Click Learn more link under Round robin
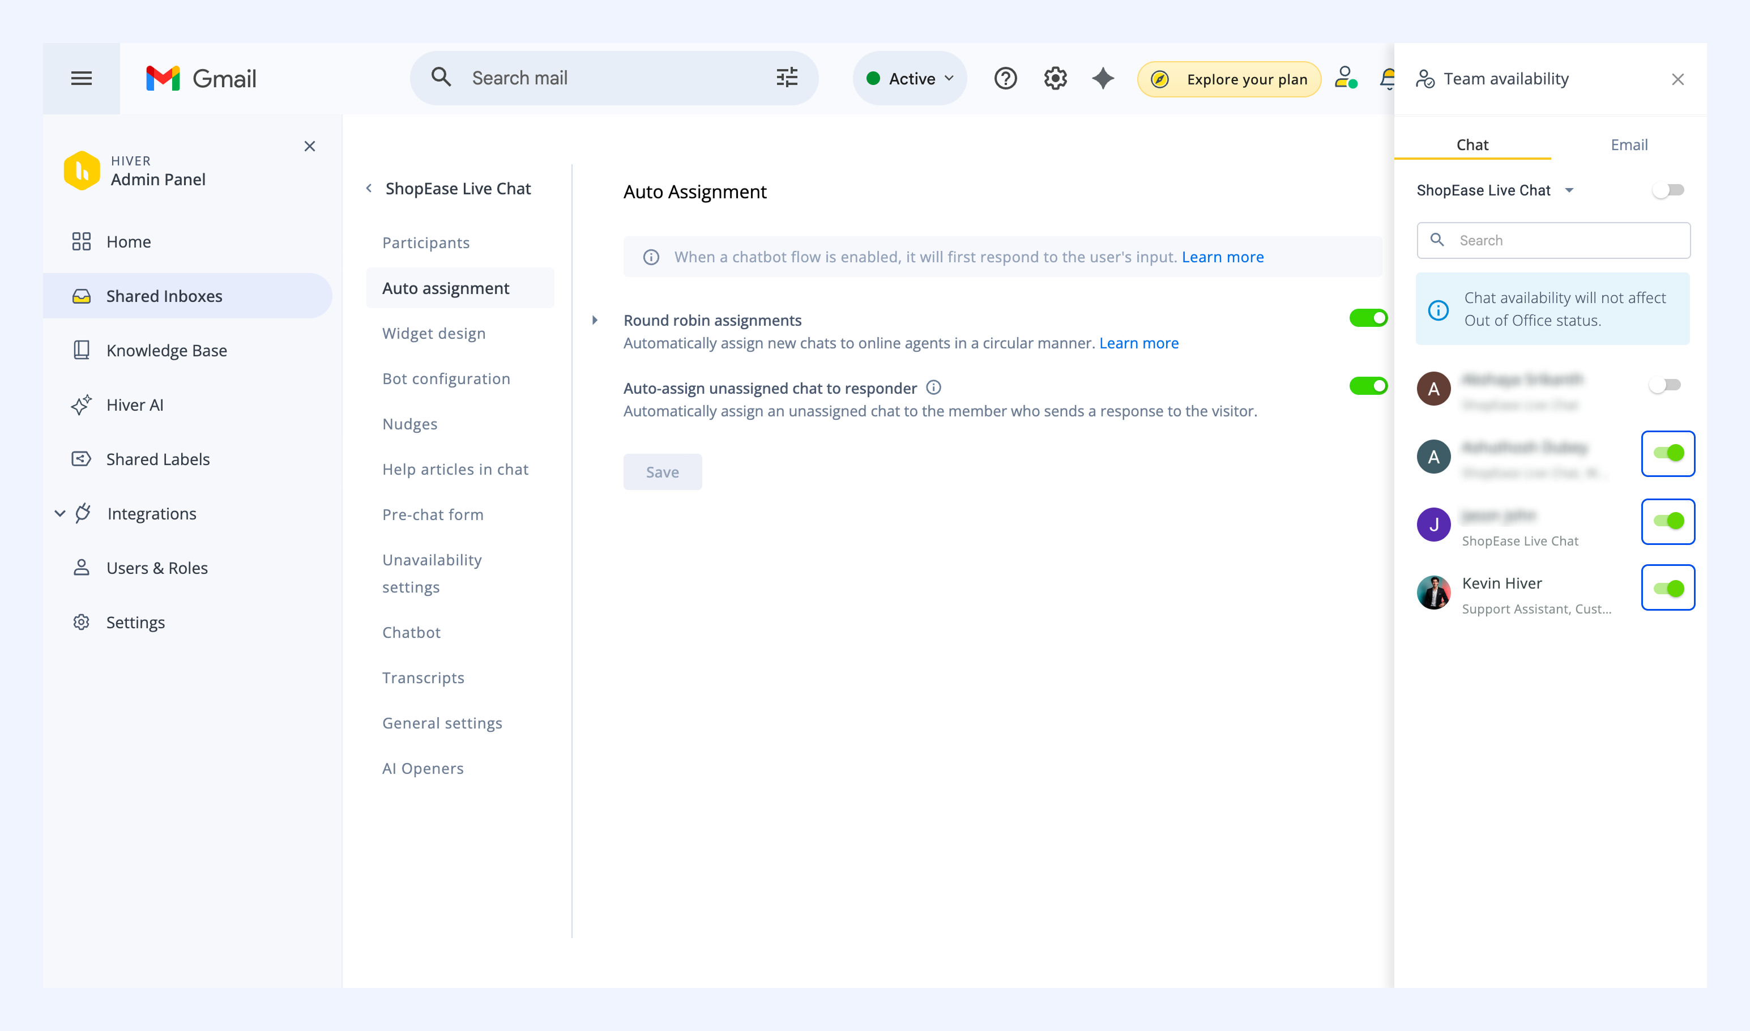The height and width of the screenshot is (1031, 1750). coord(1139,343)
